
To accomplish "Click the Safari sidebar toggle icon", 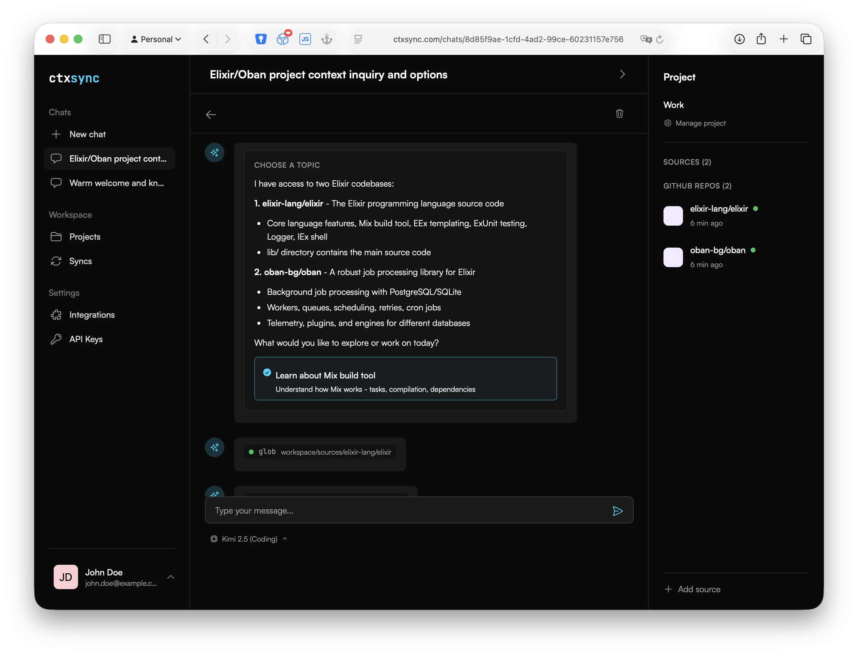I will click(x=105, y=39).
